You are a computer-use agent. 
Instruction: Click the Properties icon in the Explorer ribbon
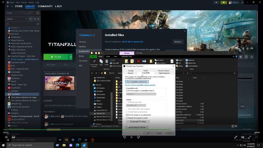coord(172,61)
